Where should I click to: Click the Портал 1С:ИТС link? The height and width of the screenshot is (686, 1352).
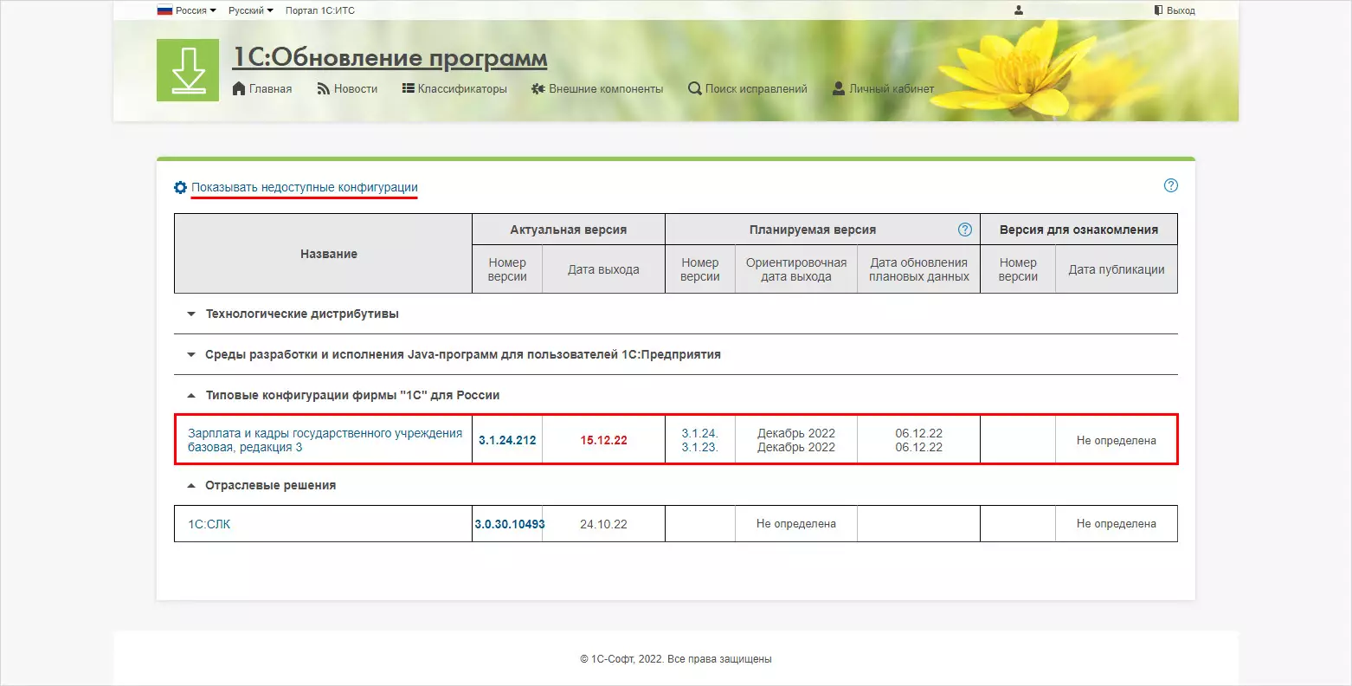pyautogui.click(x=320, y=10)
